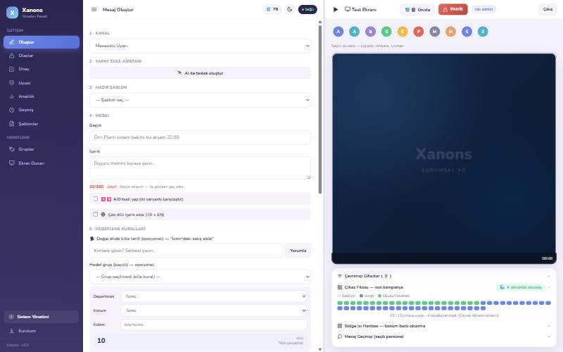This screenshot has width=563, height=352.
Task: Select the gray 'M' persona avatar
Action: point(434,32)
